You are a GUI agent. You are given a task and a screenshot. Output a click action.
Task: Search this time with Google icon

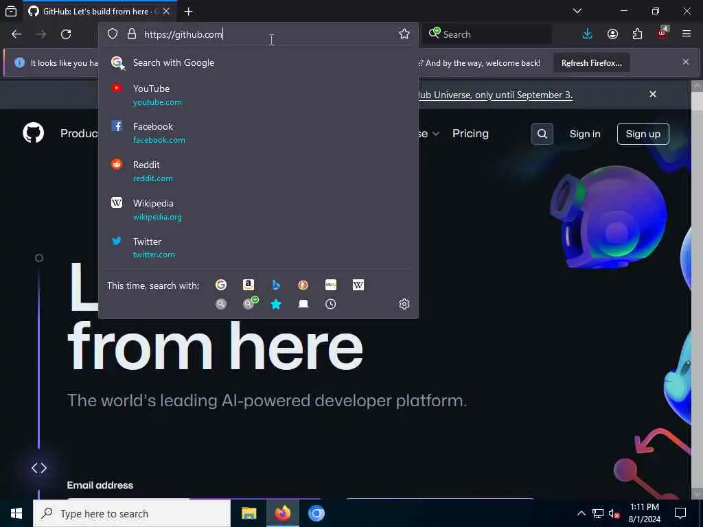[x=221, y=285]
